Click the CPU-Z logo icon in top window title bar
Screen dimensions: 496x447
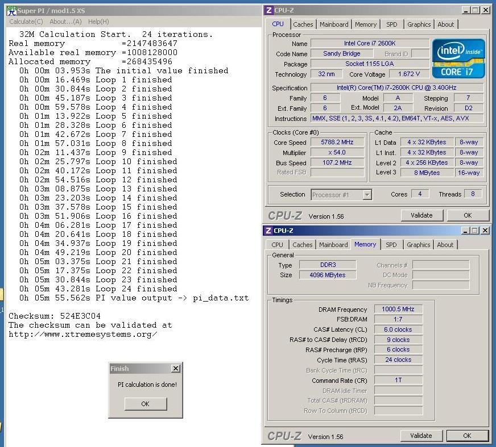click(268, 10)
